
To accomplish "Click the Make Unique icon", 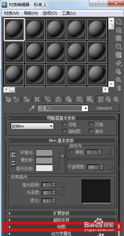I will coord(58,99).
